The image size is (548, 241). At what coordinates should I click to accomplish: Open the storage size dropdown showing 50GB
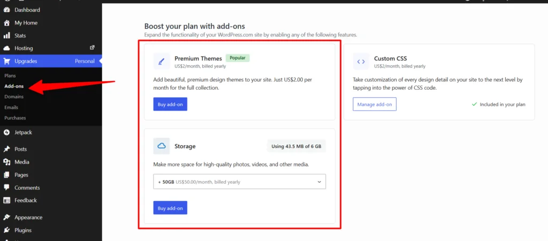click(239, 182)
